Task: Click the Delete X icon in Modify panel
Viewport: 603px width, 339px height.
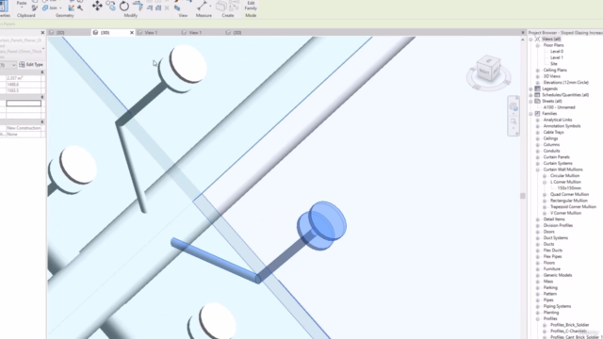Action: pos(167,8)
